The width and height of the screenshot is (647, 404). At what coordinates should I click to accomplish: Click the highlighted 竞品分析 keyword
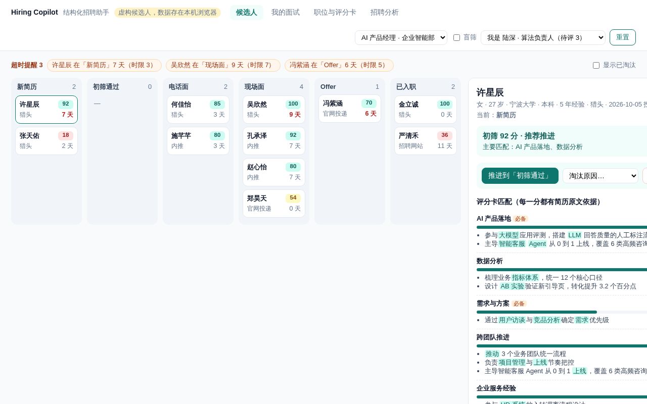click(547, 320)
